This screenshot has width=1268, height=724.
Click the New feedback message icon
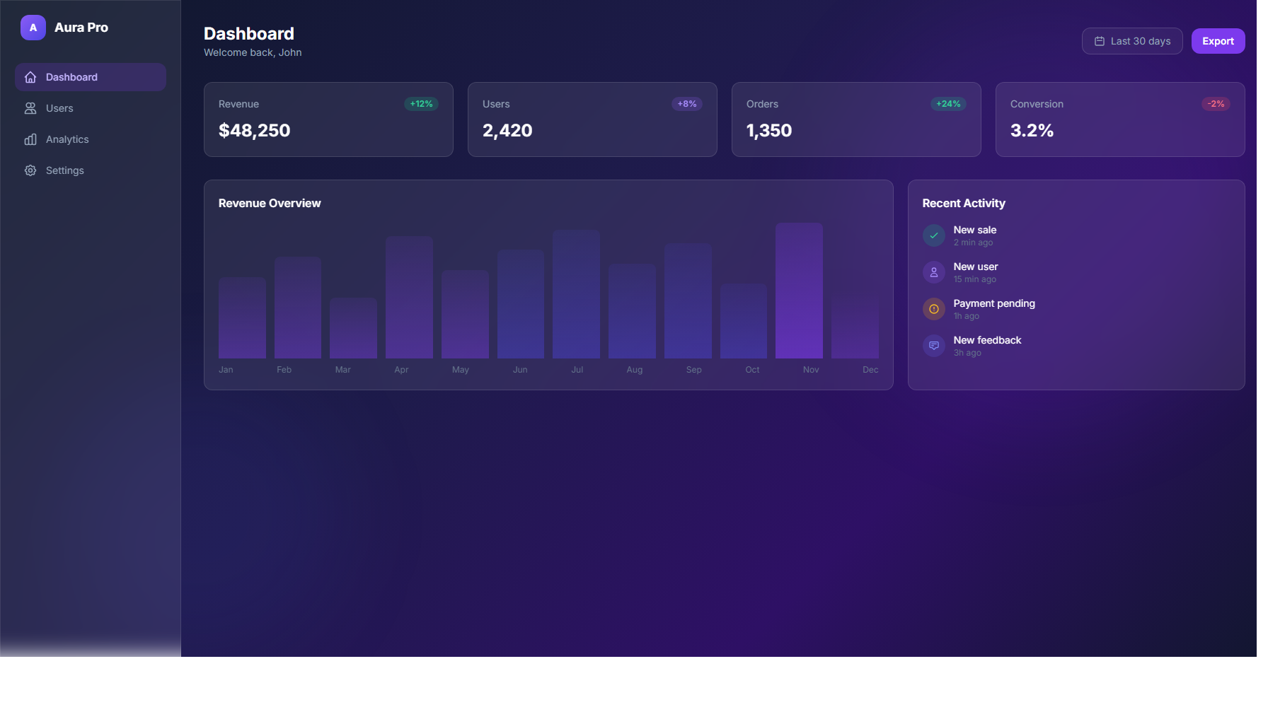pos(934,346)
